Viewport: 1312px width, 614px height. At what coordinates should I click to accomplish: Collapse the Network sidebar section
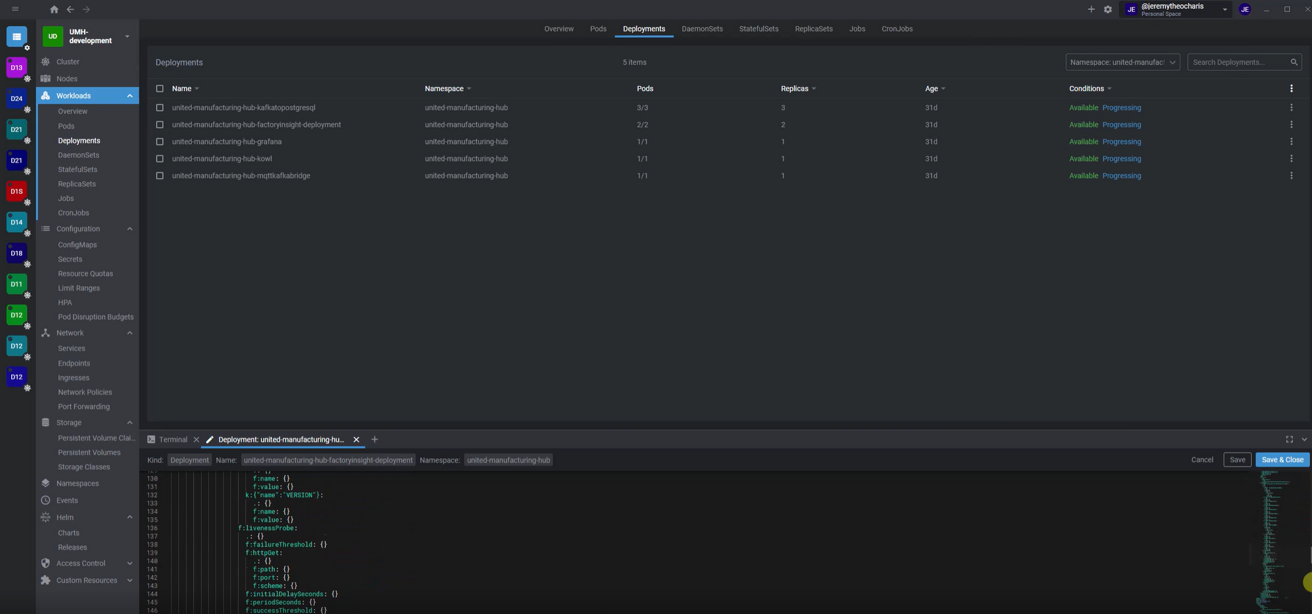[129, 333]
